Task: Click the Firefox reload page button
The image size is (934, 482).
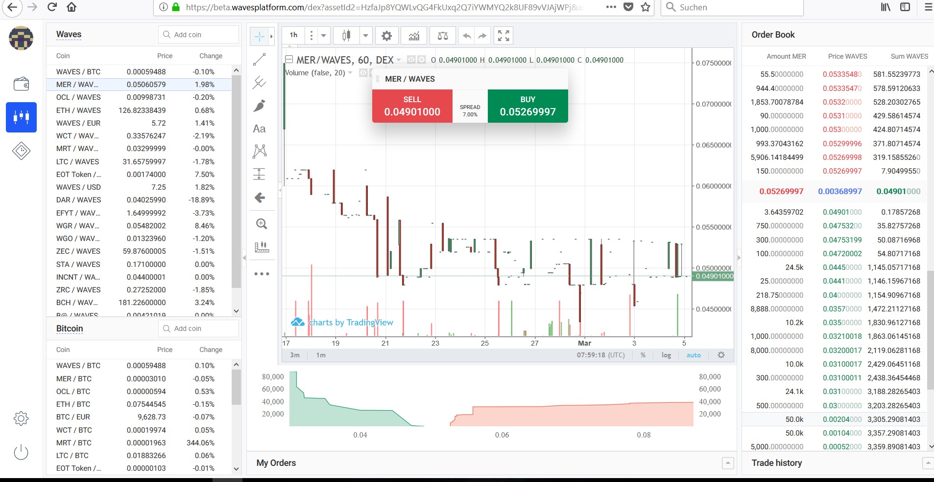Action: click(x=52, y=7)
